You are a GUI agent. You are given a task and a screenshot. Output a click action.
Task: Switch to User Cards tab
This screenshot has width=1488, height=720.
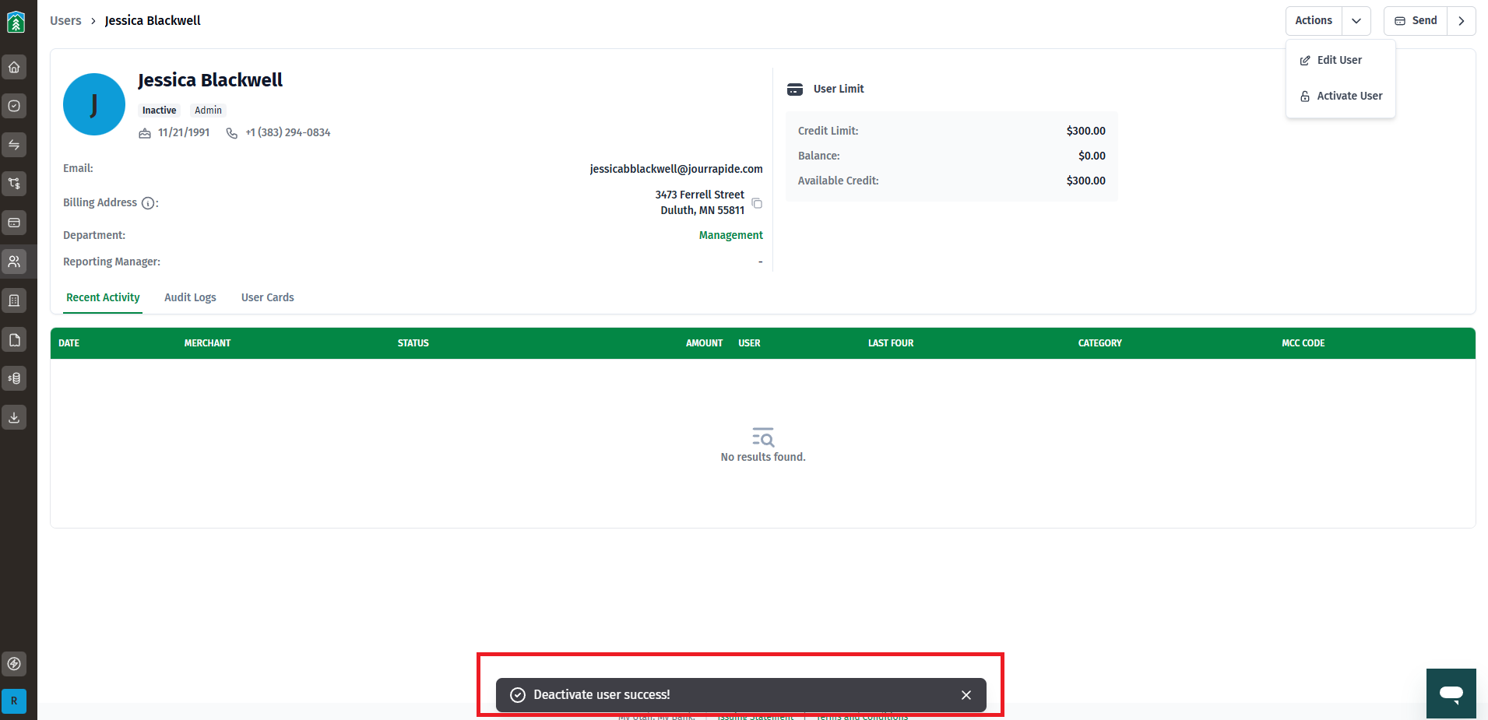point(267,297)
